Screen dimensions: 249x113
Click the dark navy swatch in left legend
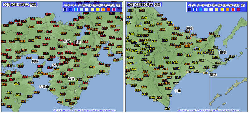(65, 10)
